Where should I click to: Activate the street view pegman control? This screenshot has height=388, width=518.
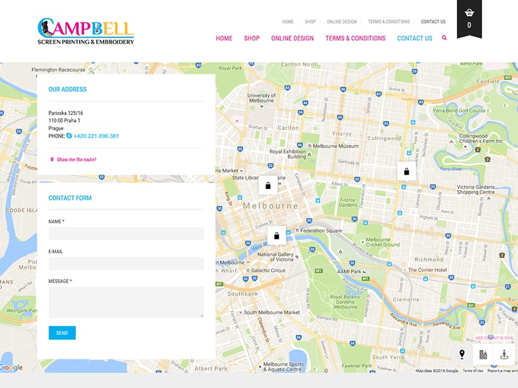504,354
